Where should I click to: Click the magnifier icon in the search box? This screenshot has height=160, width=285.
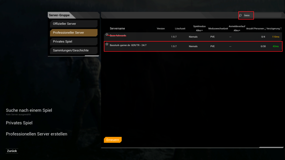240,15
